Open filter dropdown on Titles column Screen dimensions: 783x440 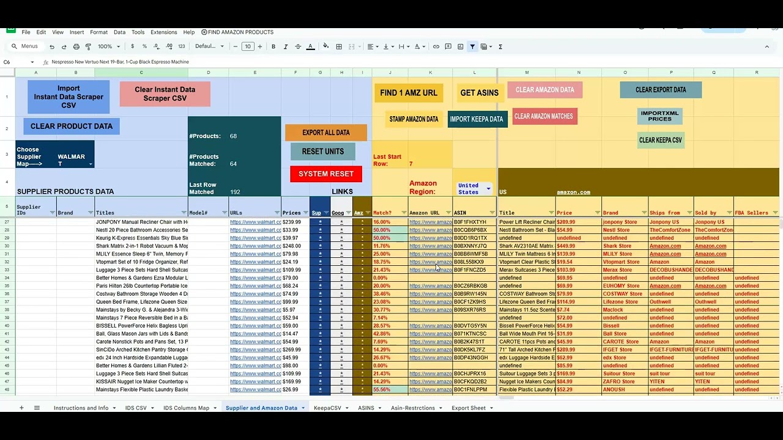click(x=184, y=213)
